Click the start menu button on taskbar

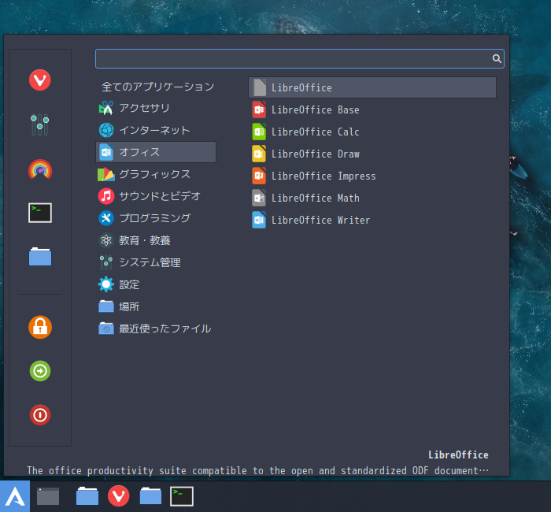(15, 496)
